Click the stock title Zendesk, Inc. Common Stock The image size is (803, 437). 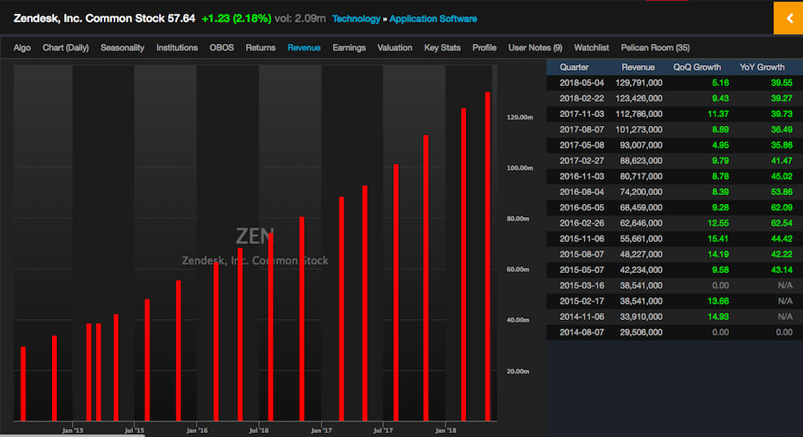click(89, 19)
